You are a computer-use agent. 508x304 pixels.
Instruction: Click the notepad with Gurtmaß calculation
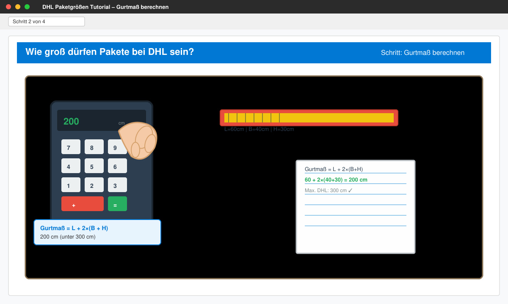coord(356,207)
